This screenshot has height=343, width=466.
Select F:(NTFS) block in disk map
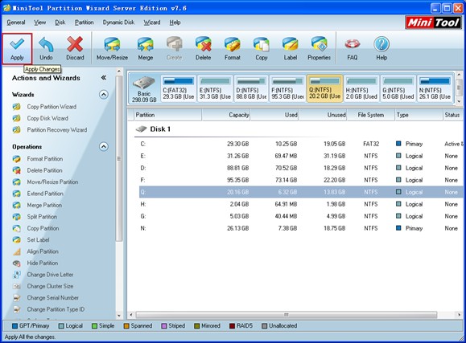(287, 88)
